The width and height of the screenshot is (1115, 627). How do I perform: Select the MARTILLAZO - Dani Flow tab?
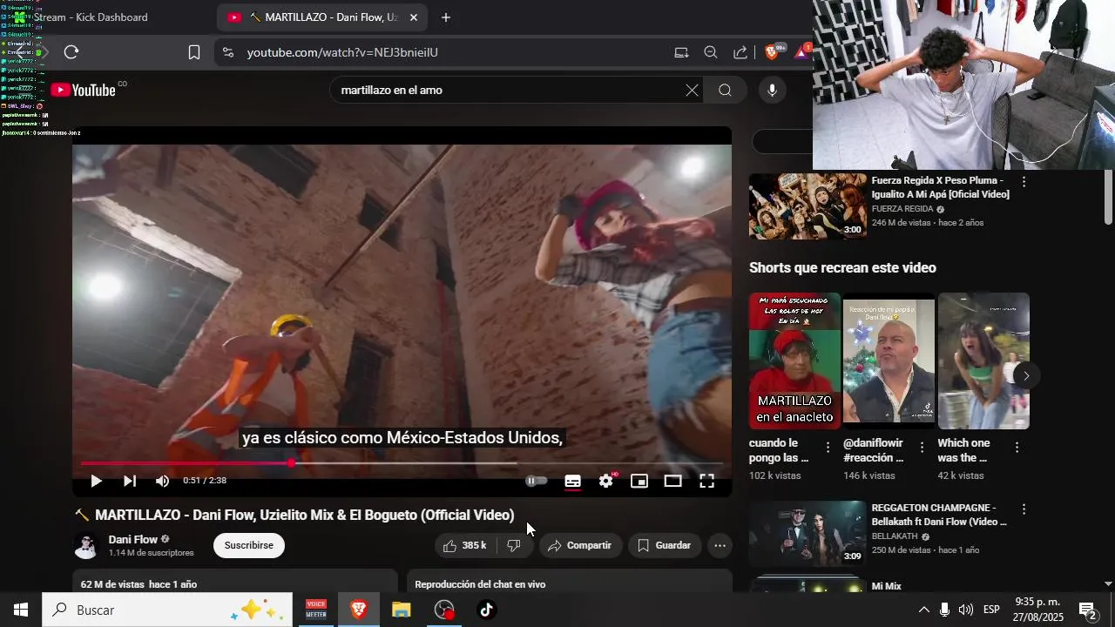(x=322, y=17)
